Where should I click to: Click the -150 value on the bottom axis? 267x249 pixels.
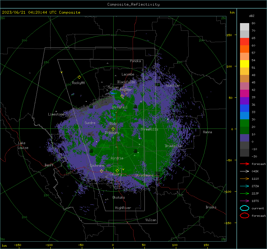(18, 245)
